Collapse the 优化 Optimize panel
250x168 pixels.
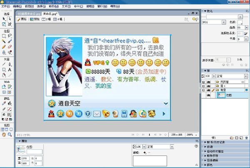click(205, 11)
